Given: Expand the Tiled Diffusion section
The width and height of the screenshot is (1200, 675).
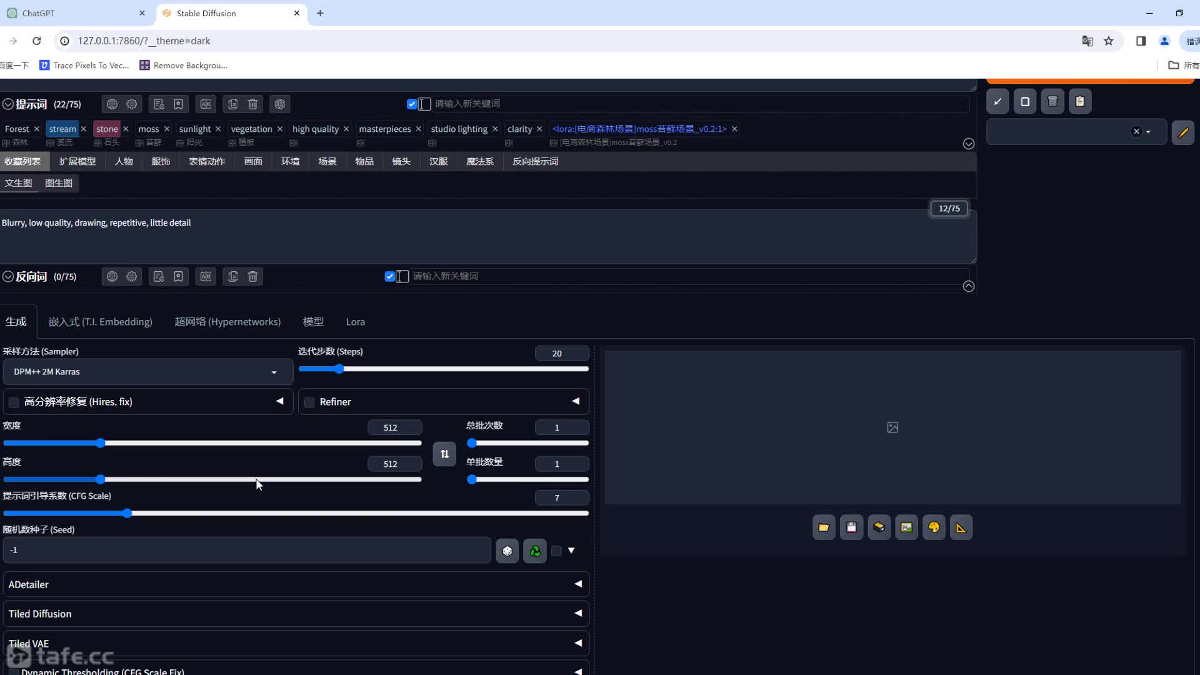Looking at the screenshot, I should tap(296, 614).
